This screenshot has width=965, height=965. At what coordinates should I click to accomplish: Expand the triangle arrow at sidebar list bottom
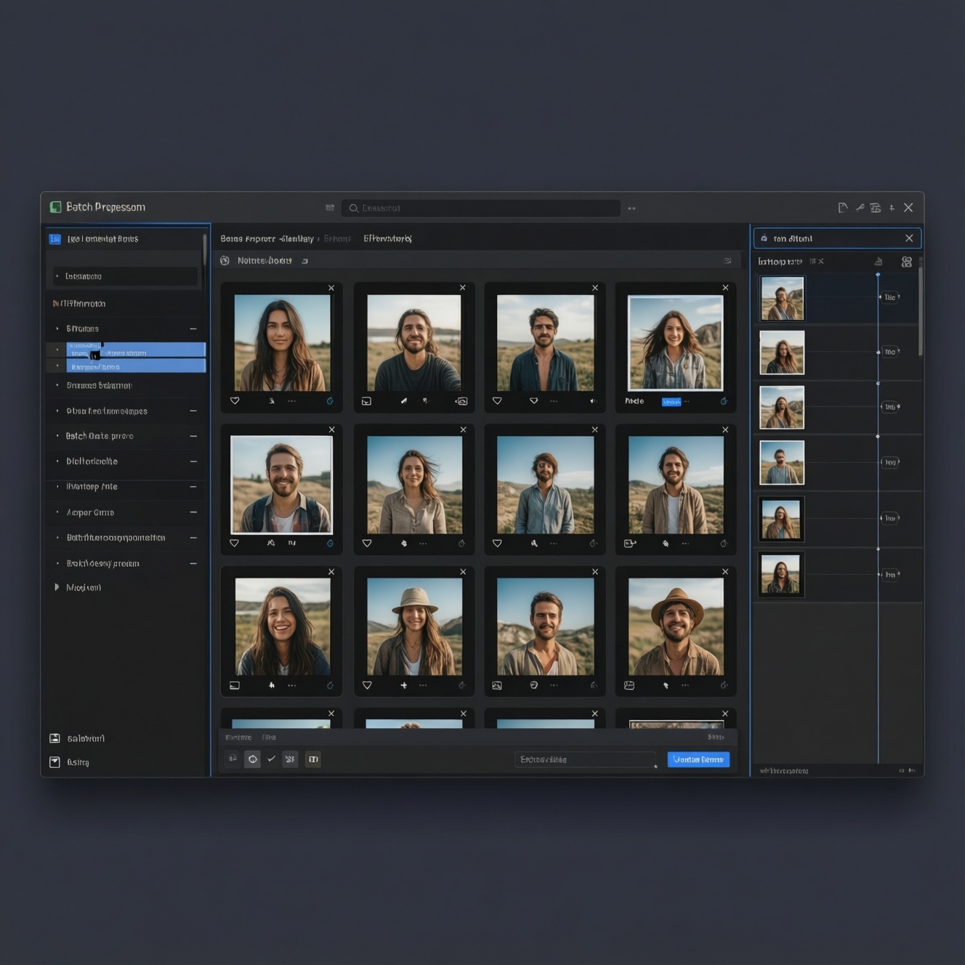click(57, 587)
